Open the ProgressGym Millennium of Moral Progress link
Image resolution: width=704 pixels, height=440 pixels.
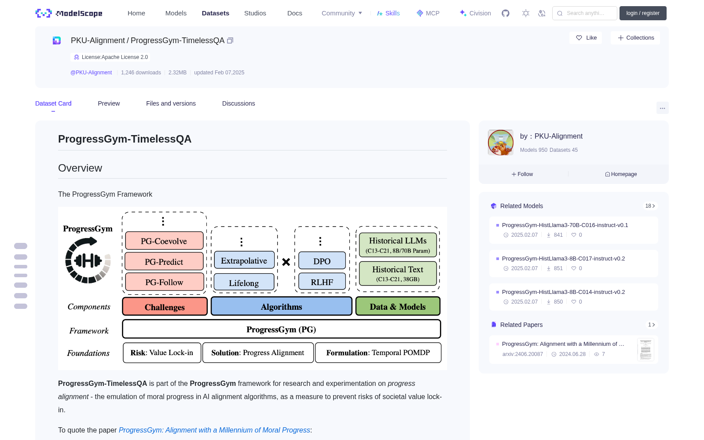point(214,430)
